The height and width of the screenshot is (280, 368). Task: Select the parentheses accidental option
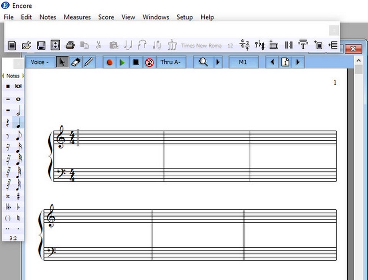coord(8,218)
